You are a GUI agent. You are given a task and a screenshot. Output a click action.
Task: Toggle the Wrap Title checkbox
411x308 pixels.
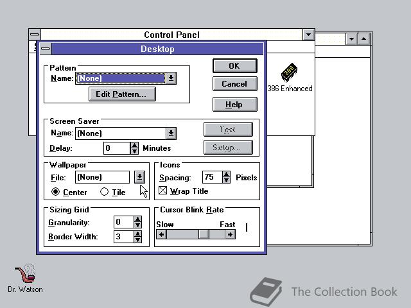coord(162,191)
